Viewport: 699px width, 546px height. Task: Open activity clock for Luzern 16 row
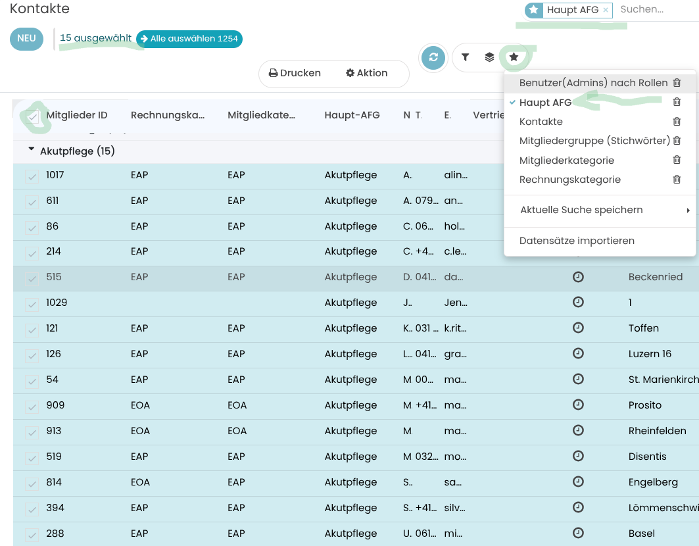[578, 354]
